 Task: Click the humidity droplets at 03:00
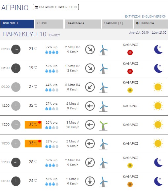click(x=52, y=52)
